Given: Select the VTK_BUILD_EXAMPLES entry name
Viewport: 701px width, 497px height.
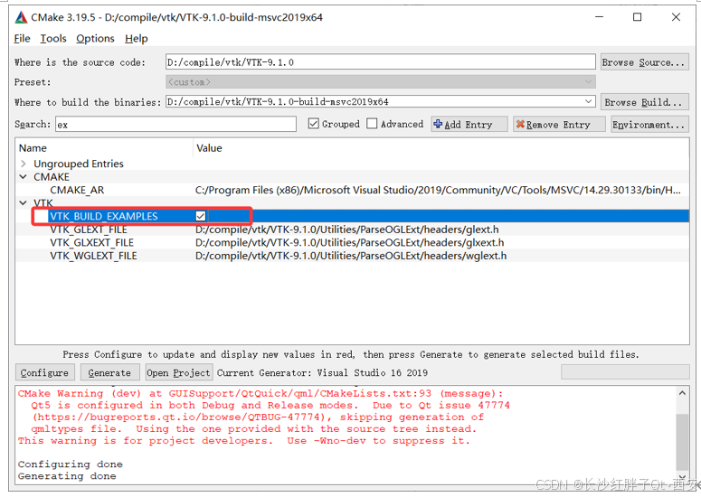Looking at the screenshot, I should pos(104,217).
